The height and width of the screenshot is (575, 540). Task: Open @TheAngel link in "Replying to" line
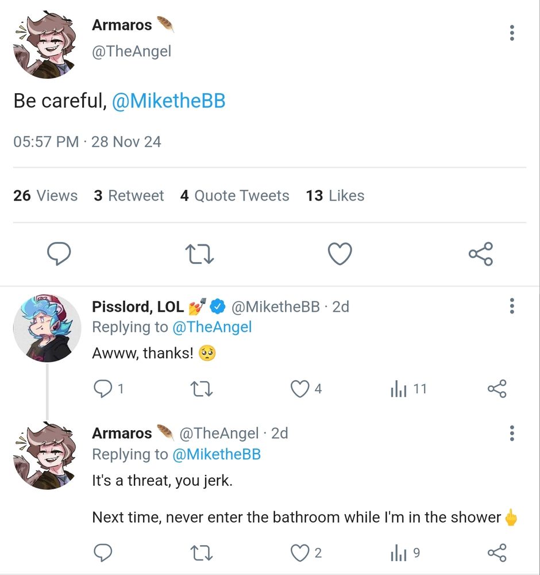click(212, 327)
